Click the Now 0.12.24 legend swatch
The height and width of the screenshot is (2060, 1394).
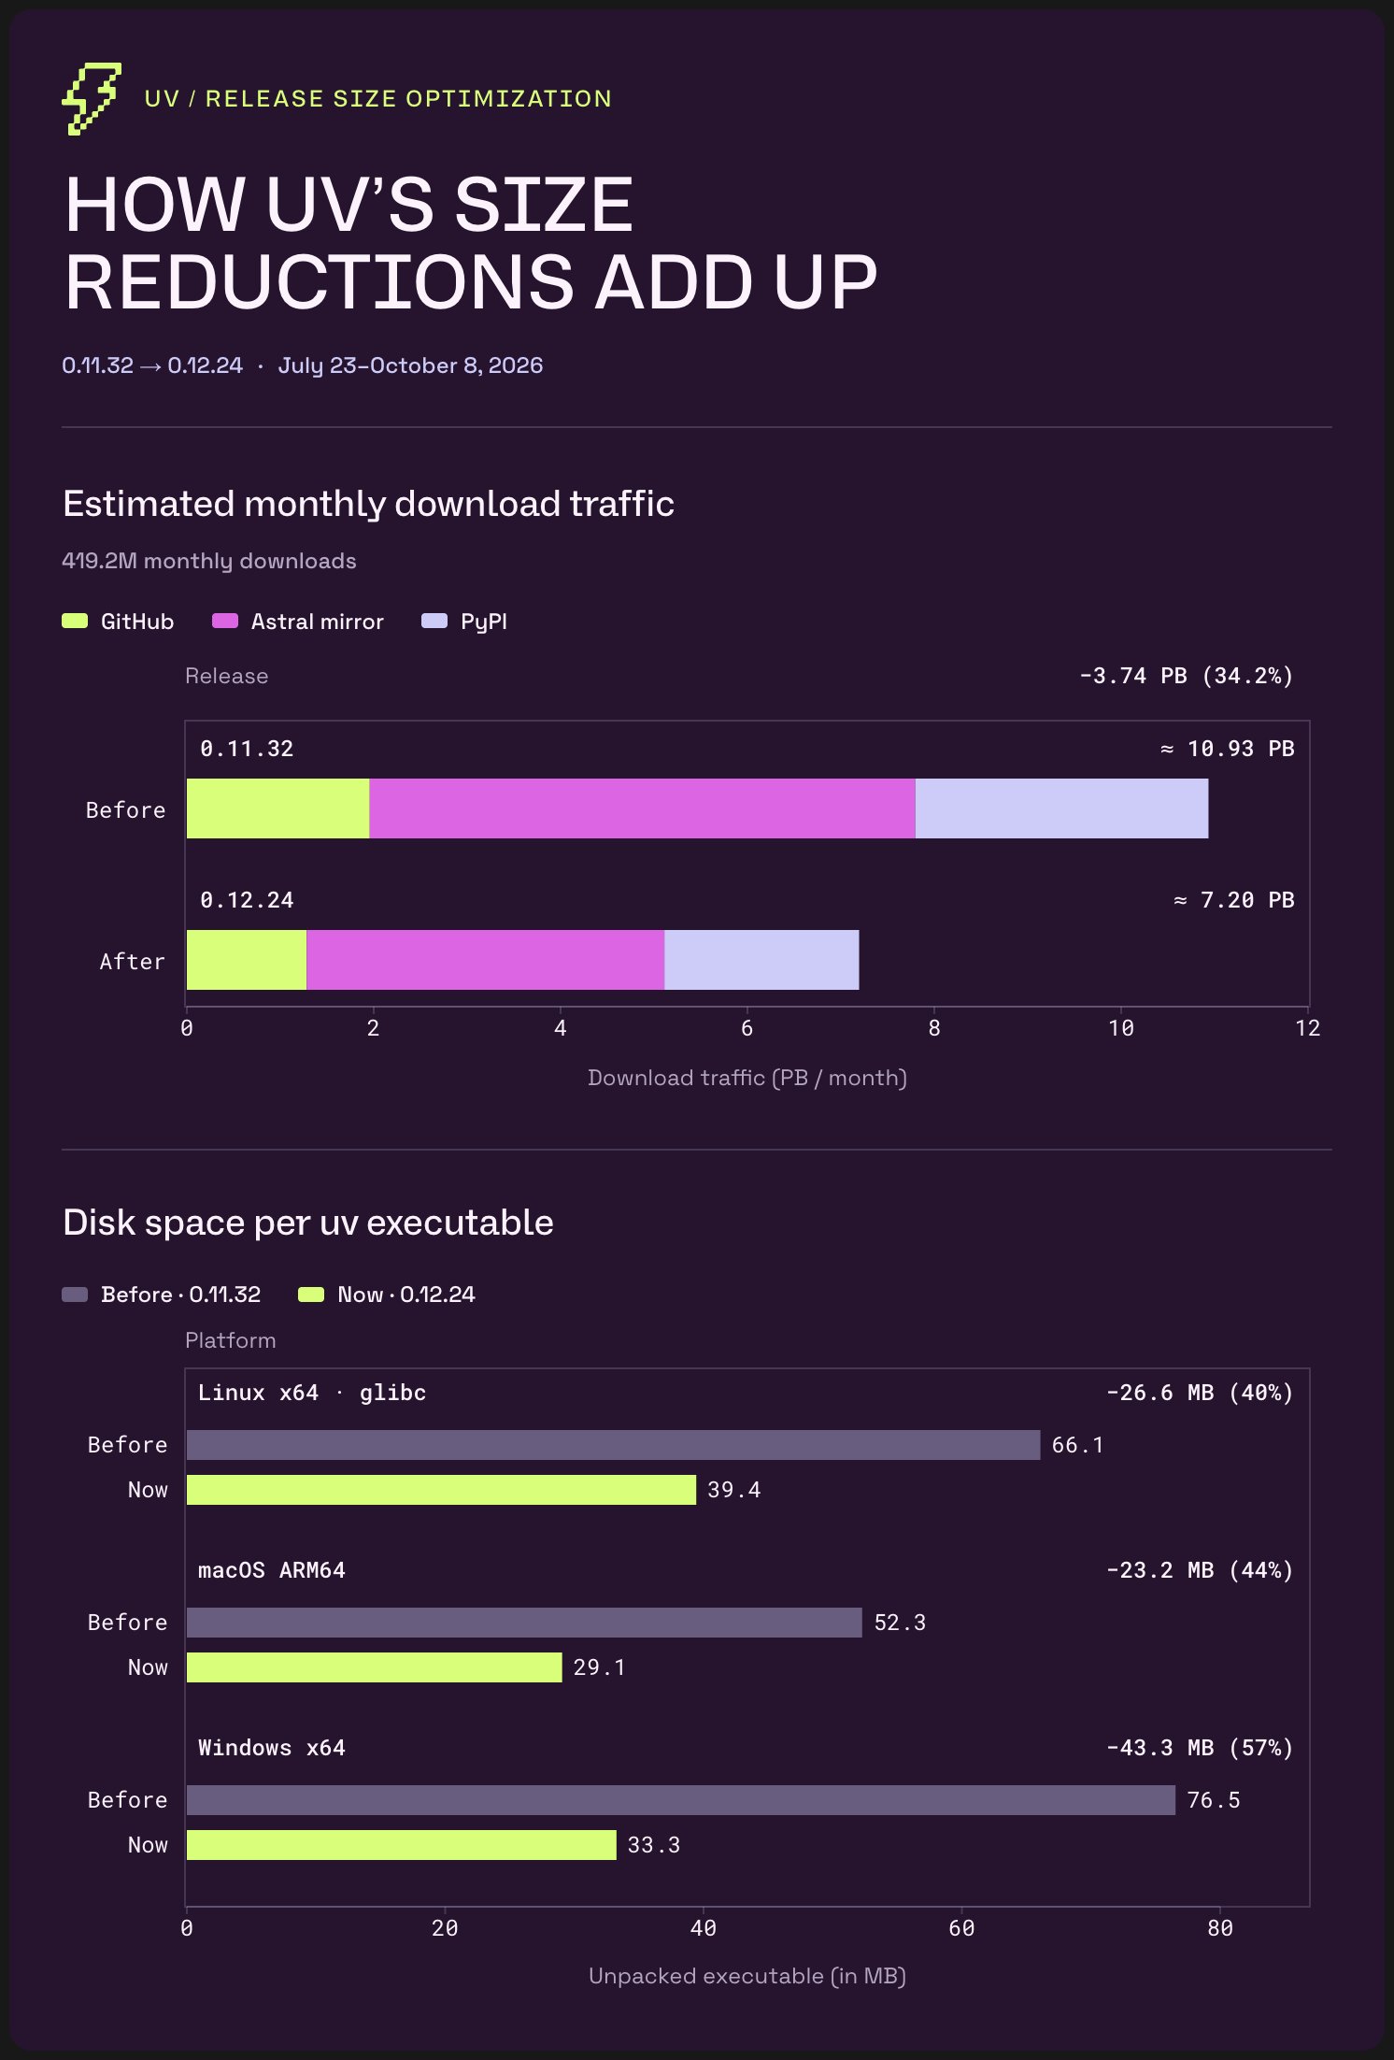click(311, 1295)
